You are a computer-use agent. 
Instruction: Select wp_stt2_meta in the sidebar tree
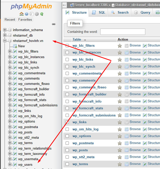[x=28, y=138]
